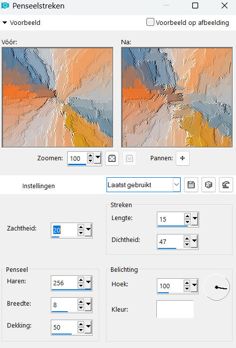Increase Lengte value with up arrow
236x348 pixels.
pyautogui.click(x=187, y=216)
